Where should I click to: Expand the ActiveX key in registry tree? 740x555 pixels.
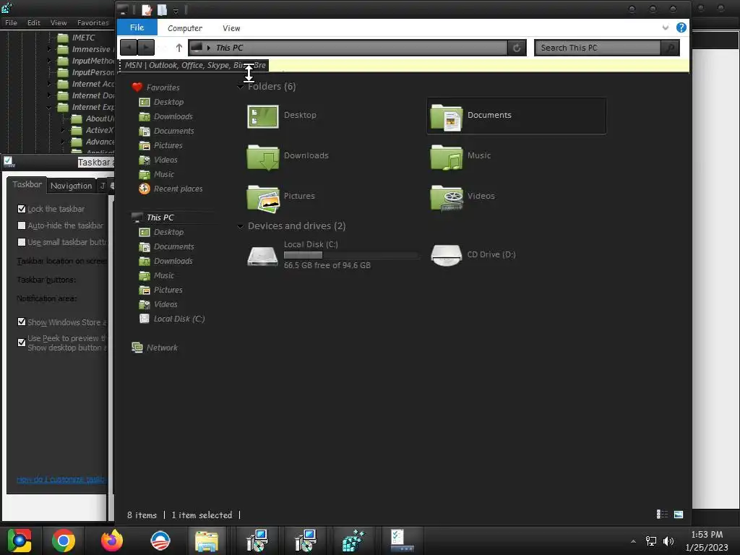63,130
